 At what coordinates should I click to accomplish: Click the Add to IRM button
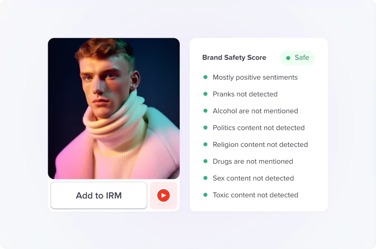[99, 195]
